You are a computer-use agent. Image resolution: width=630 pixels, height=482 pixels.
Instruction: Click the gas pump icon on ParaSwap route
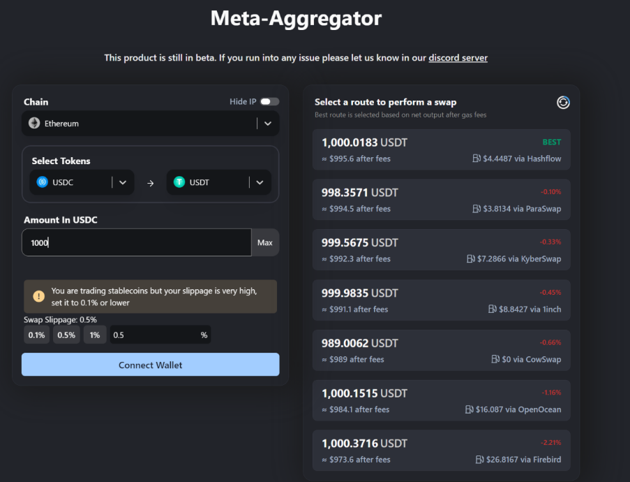click(x=476, y=208)
